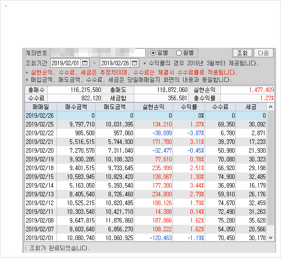Sort by the 수수료 column header

pyautogui.click(x=220, y=107)
